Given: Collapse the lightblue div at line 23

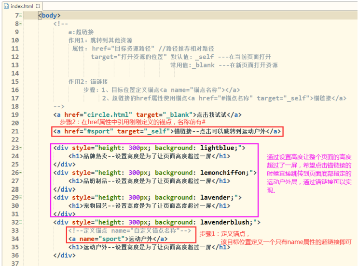Looking at the screenshot, I should (x=21, y=148).
